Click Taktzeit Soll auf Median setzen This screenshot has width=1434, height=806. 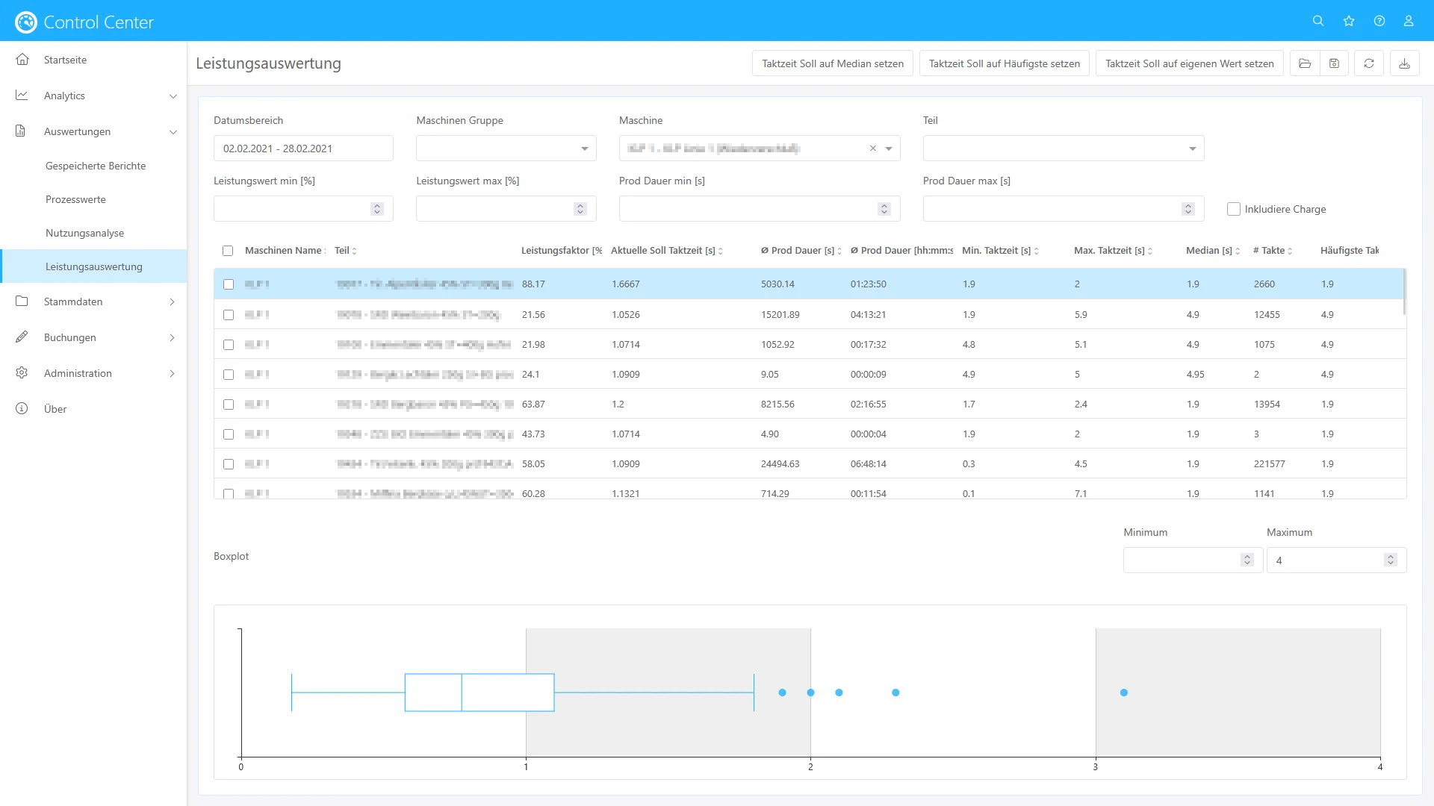832,63
